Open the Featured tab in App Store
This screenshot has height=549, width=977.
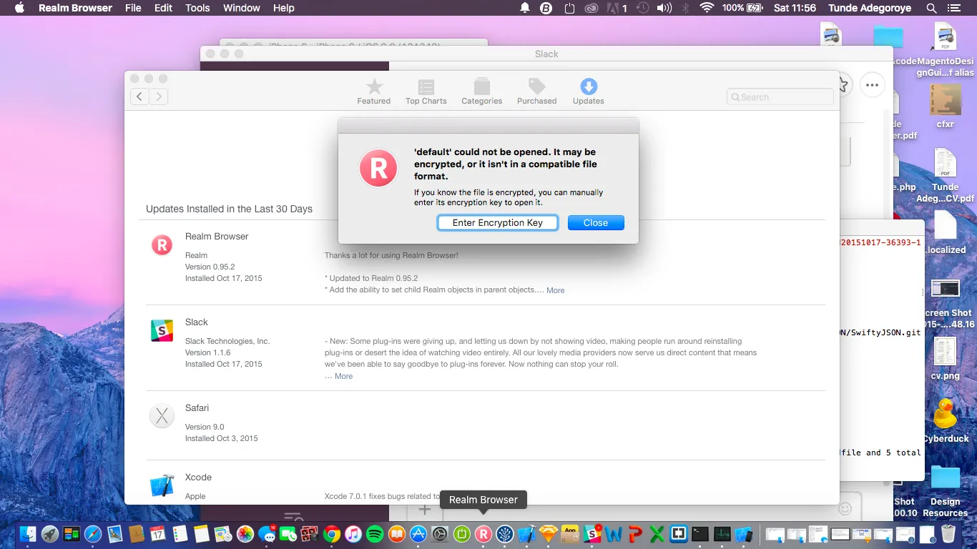[374, 91]
